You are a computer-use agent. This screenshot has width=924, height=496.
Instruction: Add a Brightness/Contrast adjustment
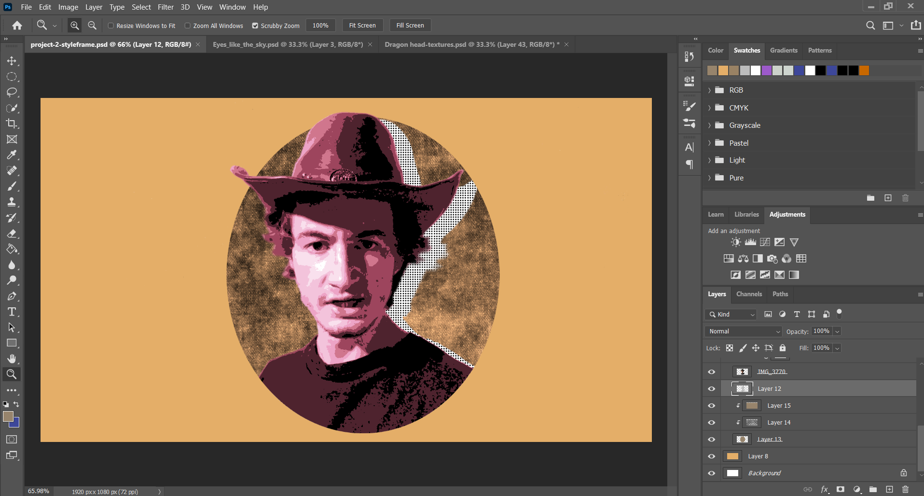(736, 242)
